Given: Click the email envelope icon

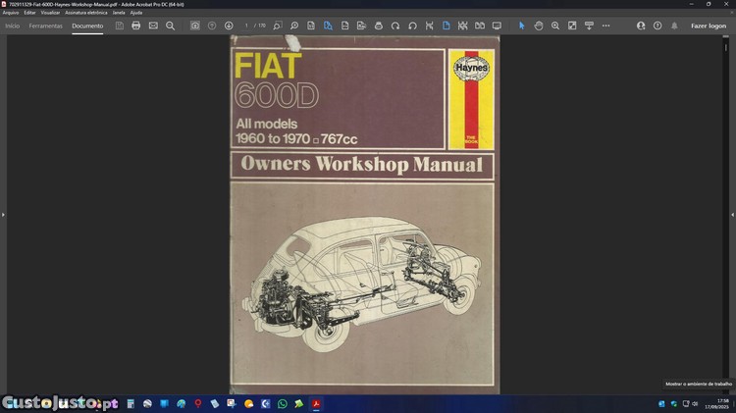Looking at the screenshot, I should [153, 26].
